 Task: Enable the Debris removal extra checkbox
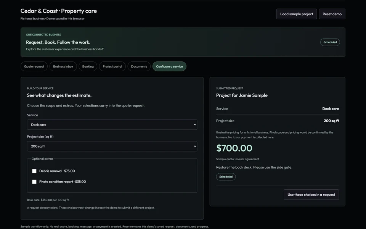coord(34,171)
